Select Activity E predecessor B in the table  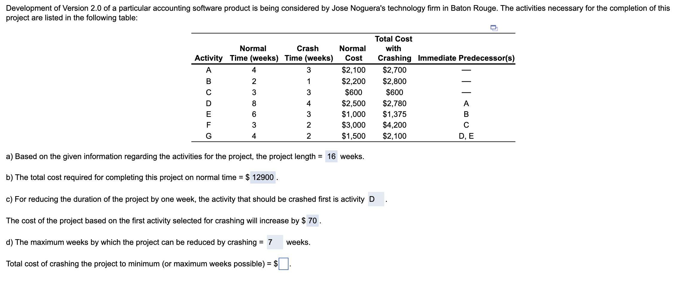466,114
